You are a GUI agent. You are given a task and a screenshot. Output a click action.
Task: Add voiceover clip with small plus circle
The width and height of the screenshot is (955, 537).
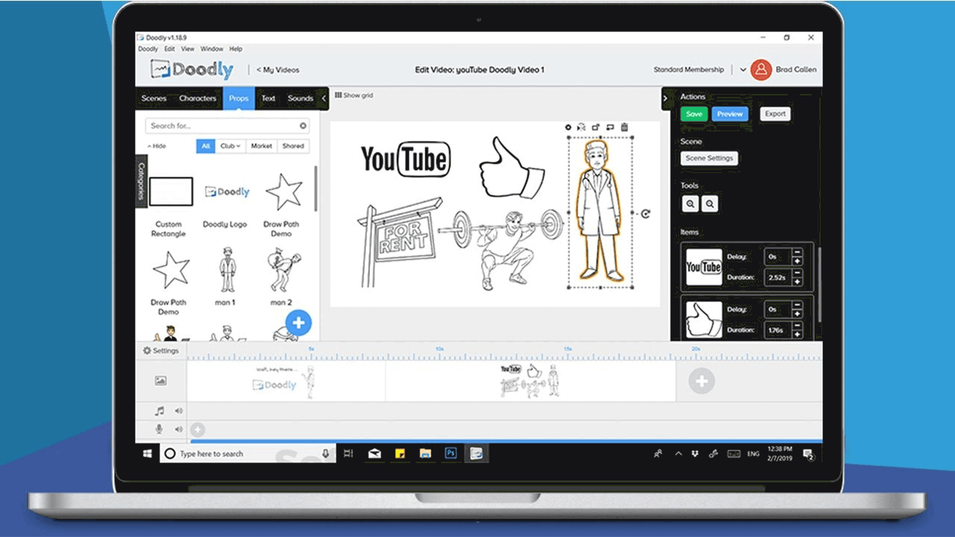click(x=197, y=430)
